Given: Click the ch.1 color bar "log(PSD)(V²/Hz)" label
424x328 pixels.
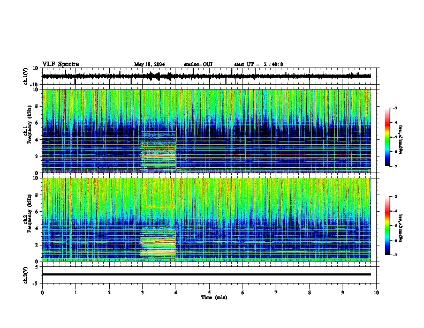Looking at the screenshot, I should [401, 140].
